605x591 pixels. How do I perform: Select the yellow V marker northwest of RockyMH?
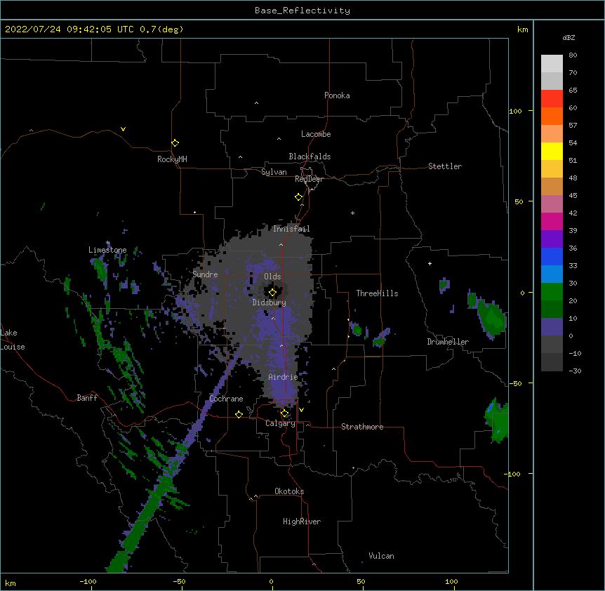coord(123,129)
